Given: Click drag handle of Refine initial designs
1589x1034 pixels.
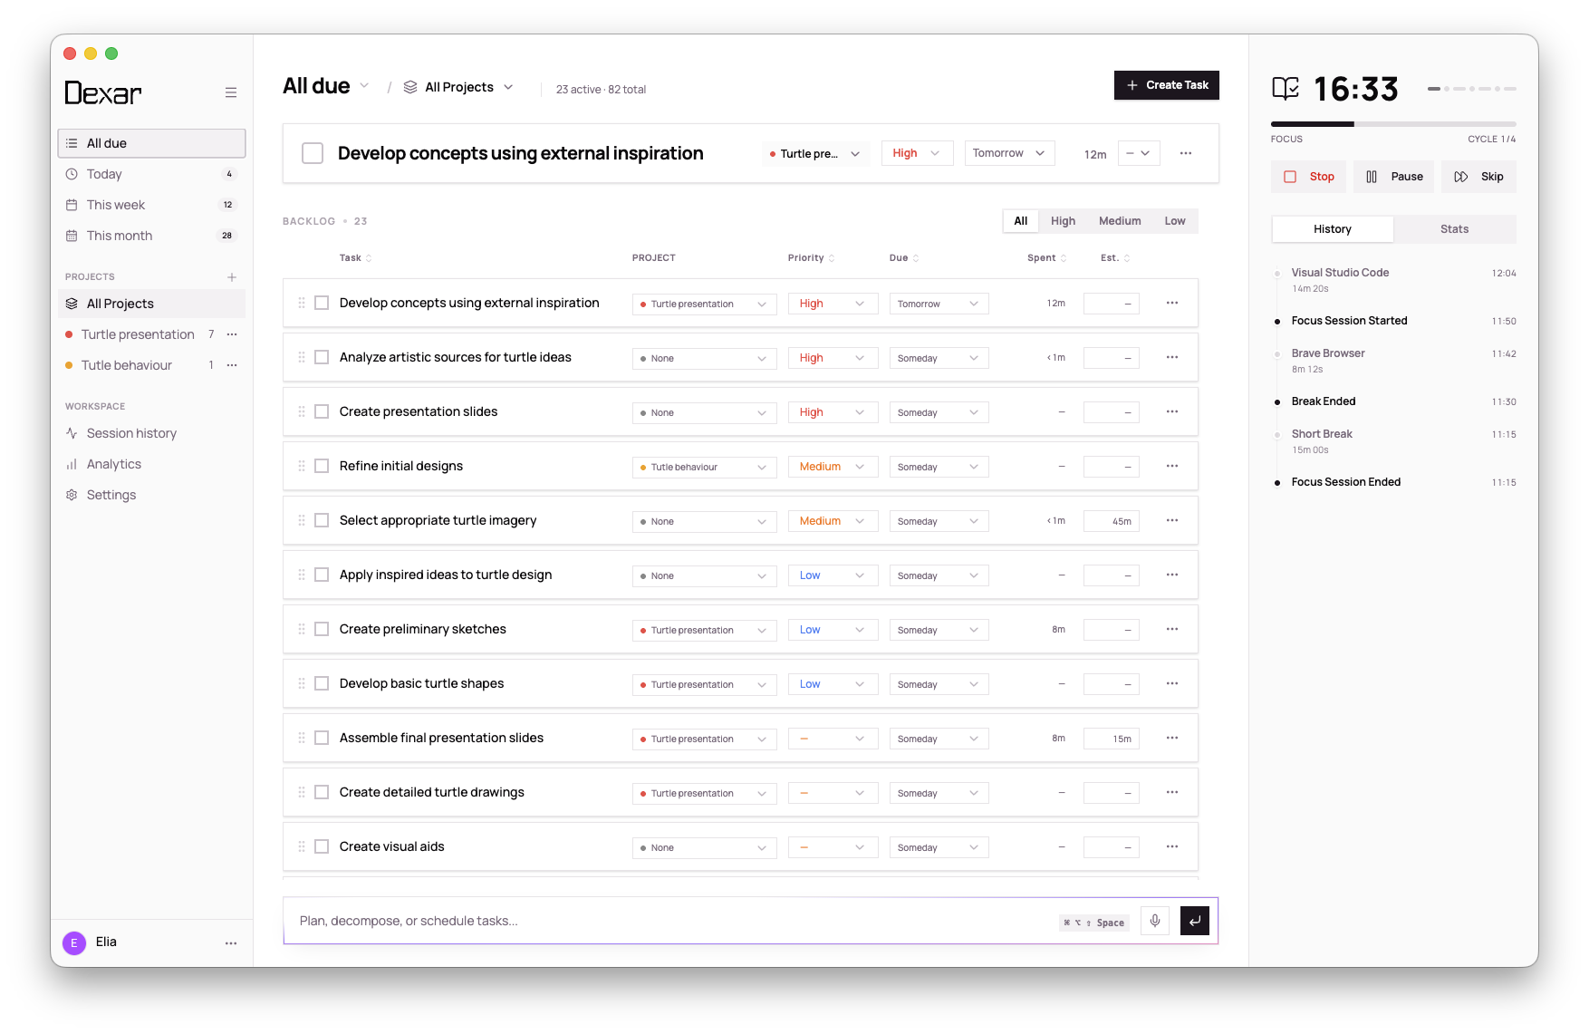Looking at the screenshot, I should click(302, 466).
